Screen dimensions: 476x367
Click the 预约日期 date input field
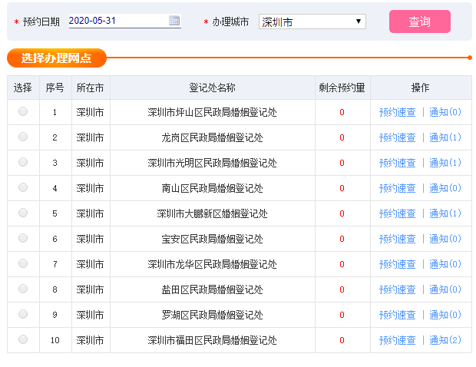tap(125, 21)
